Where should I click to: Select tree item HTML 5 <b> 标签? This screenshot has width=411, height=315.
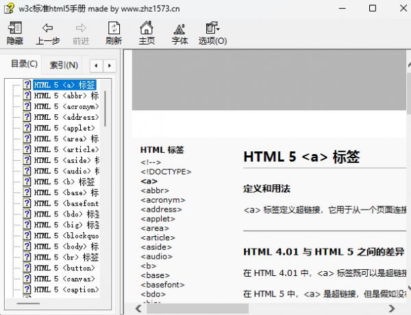[x=64, y=181]
